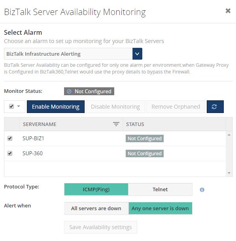Screen dimensions: 236x241
Task: Choose alert when All servers are down
Action: (96, 209)
